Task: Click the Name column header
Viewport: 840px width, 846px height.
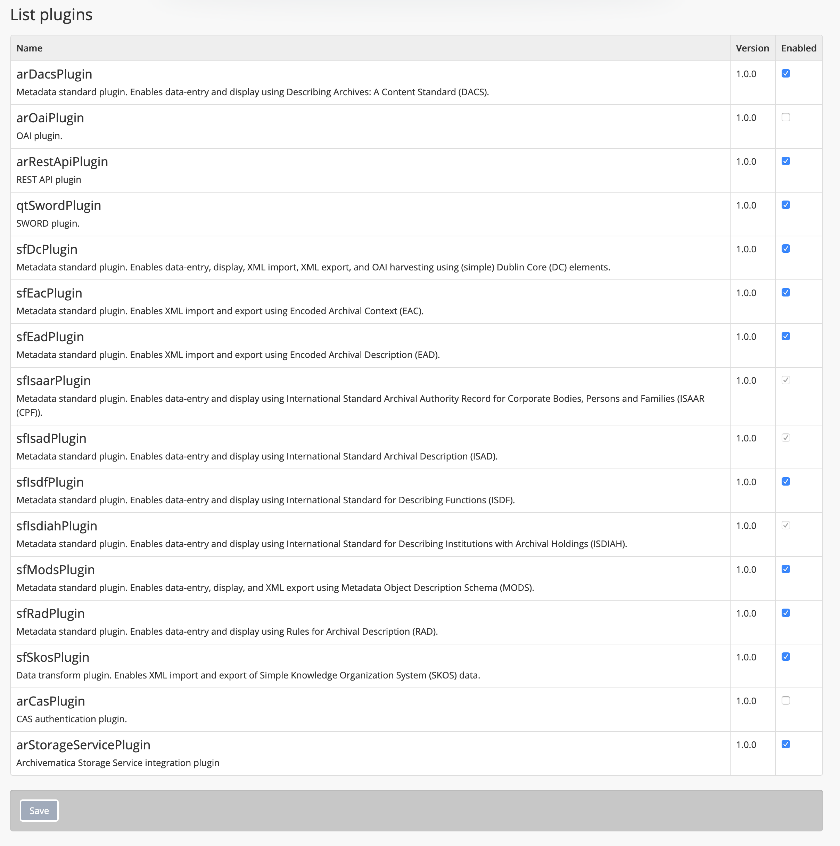Action: point(29,48)
